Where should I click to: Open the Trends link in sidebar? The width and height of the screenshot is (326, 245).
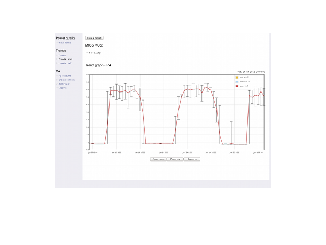pyautogui.click(x=62, y=56)
